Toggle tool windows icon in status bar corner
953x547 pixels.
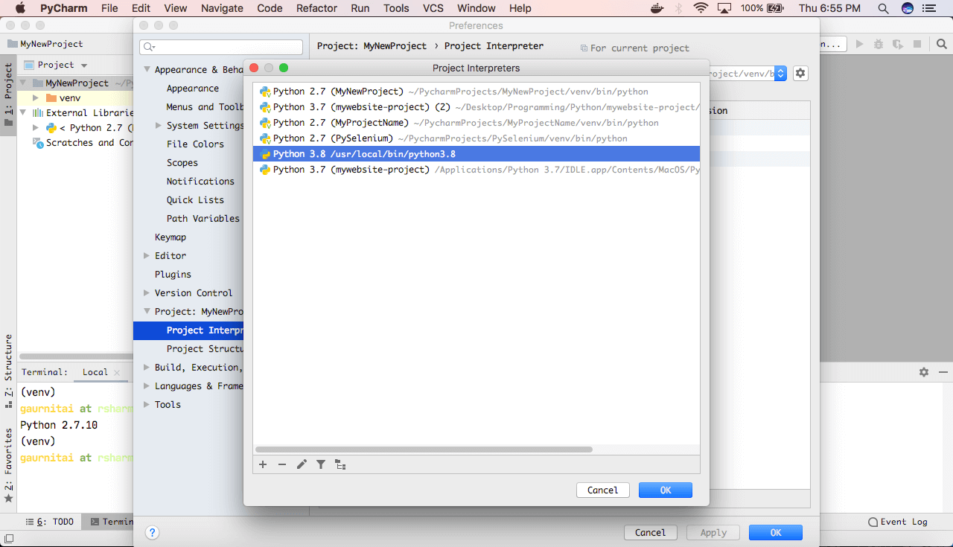click(8, 538)
